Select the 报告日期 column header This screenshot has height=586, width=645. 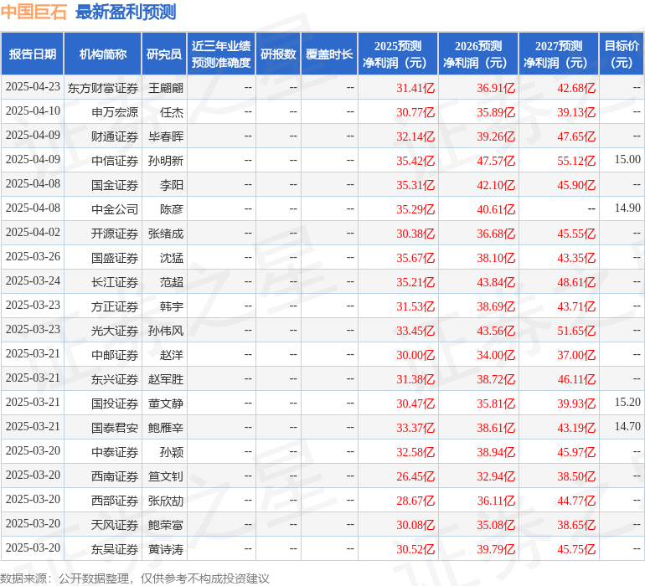[x=33, y=54]
